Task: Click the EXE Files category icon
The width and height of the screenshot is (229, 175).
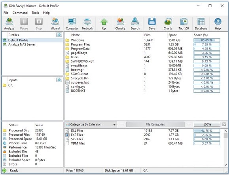Action: coord(67,135)
